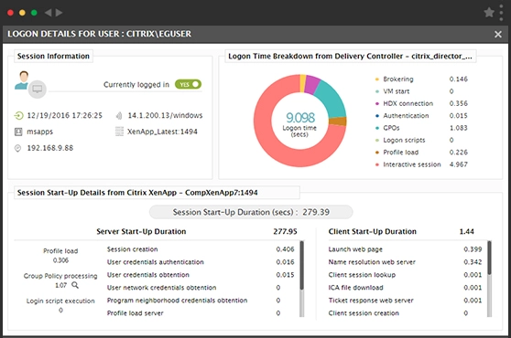Click the star bookmark icon

489,13
